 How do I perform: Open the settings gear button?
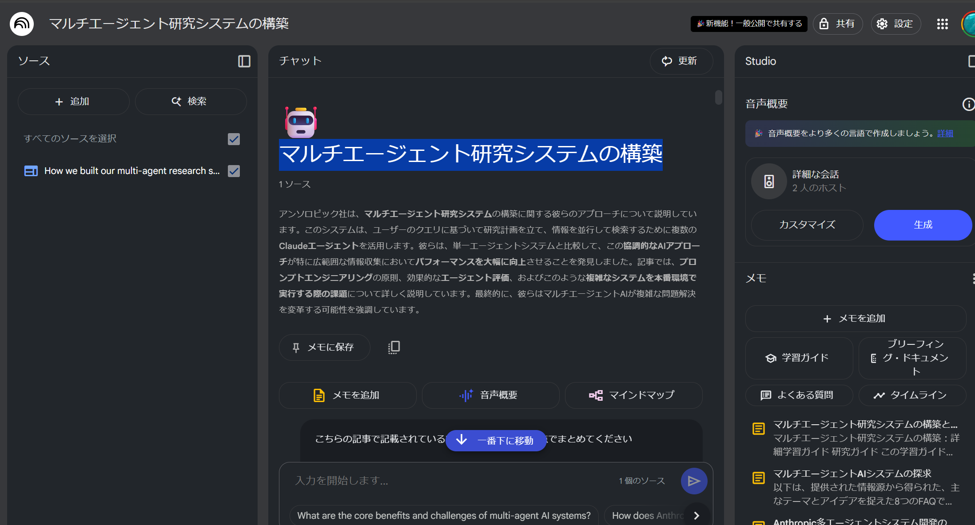(895, 24)
